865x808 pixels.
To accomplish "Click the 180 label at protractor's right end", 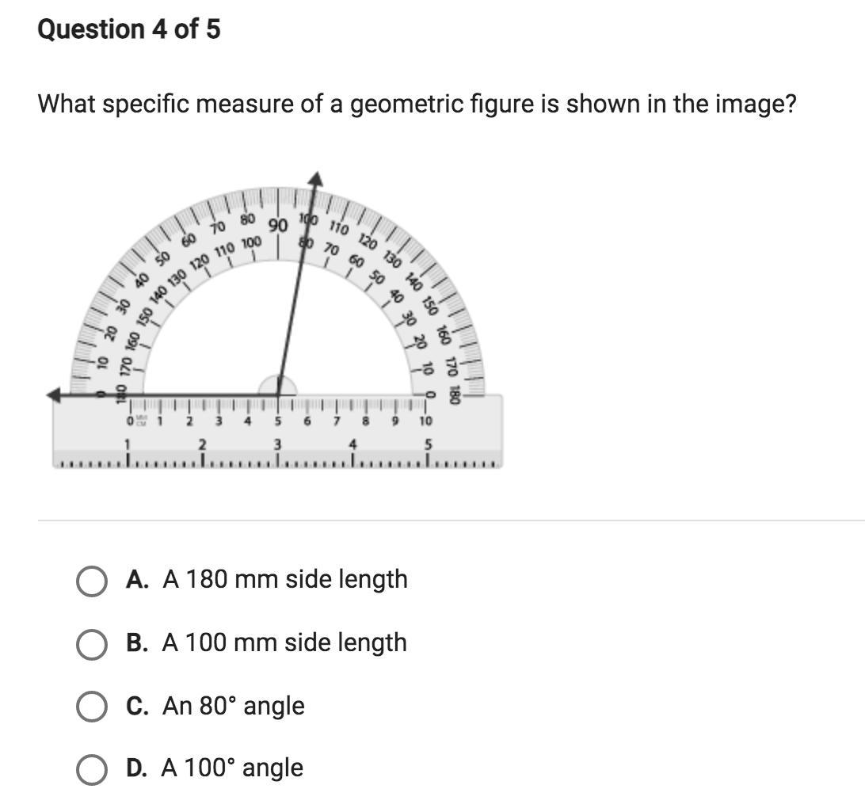I will [x=454, y=395].
